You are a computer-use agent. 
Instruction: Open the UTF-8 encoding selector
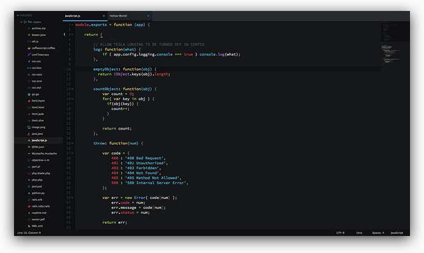tap(340, 233)
